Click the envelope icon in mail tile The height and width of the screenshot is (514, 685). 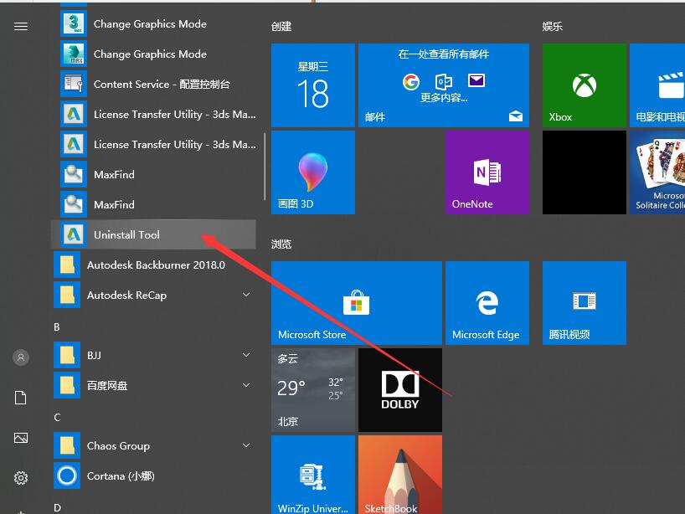click(x=476, y=80)
